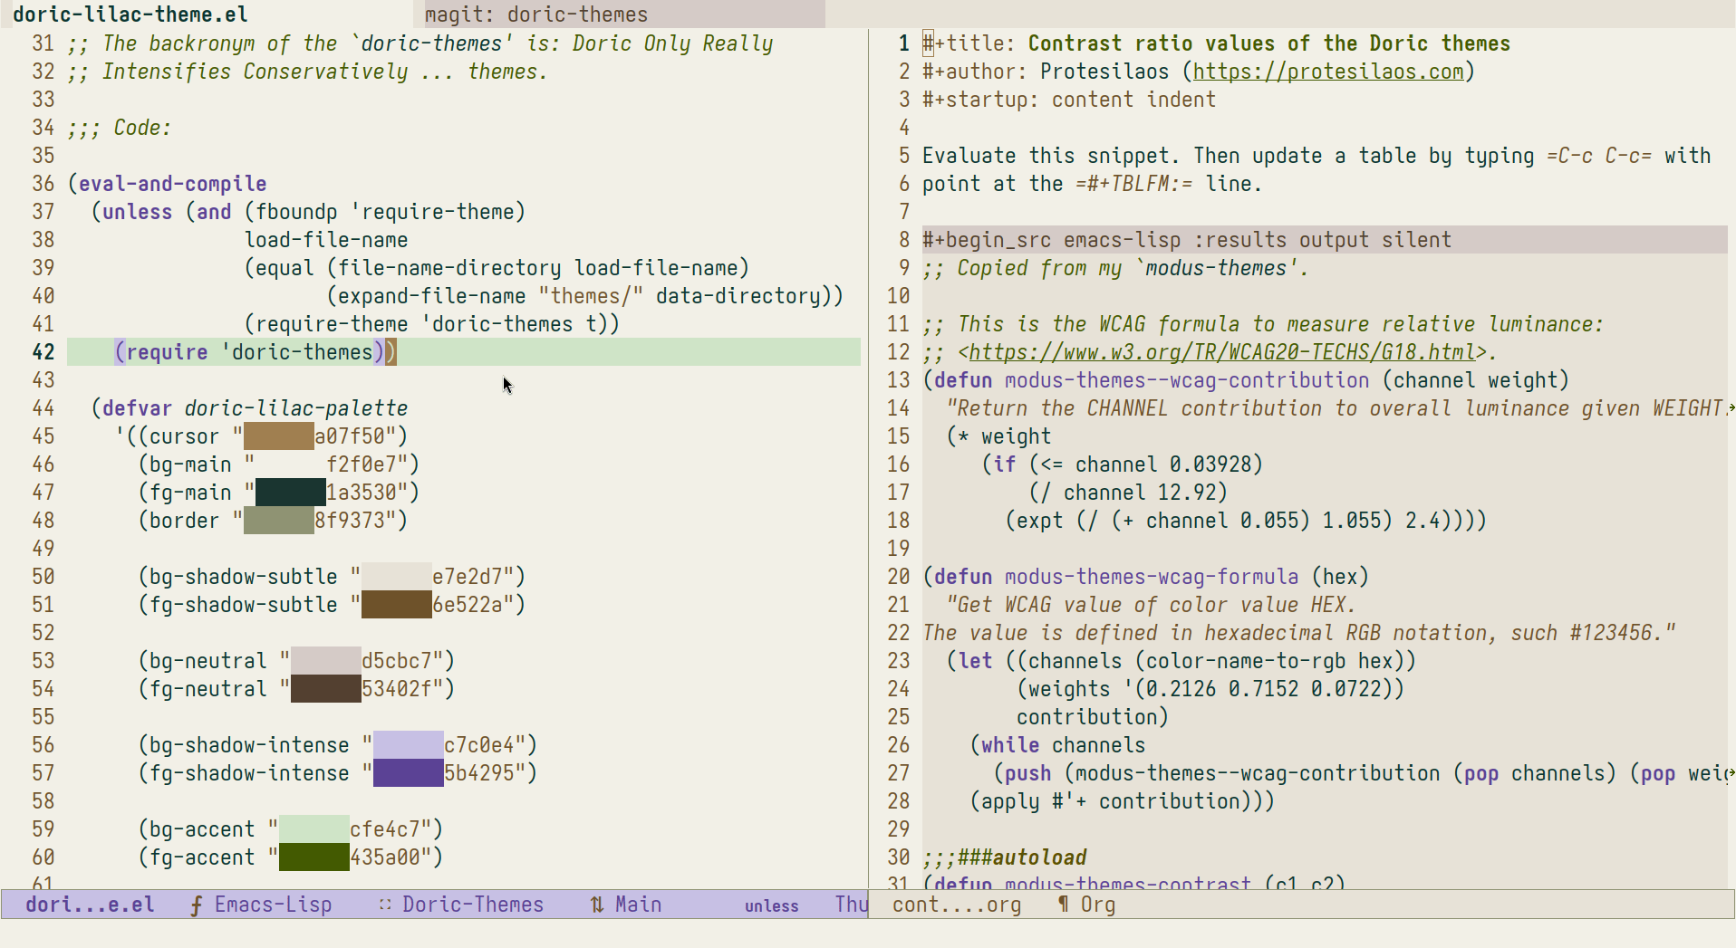The width and height of the screenshot is (1736, 948).
Task: Click the #+begin_src emacs-lisp block header
Action: pyautogui.click(x=1325, y=240)
